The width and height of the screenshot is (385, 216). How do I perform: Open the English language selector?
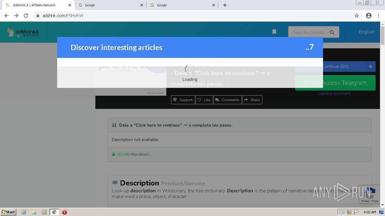tap(367, 32)
